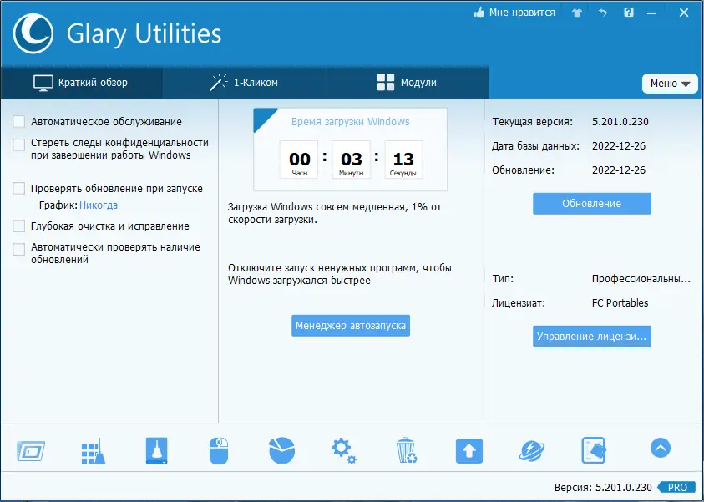The height and width of the screenshot is (502, 704).
Task: Open the Модули tab
Action: (x=406, y=83)
